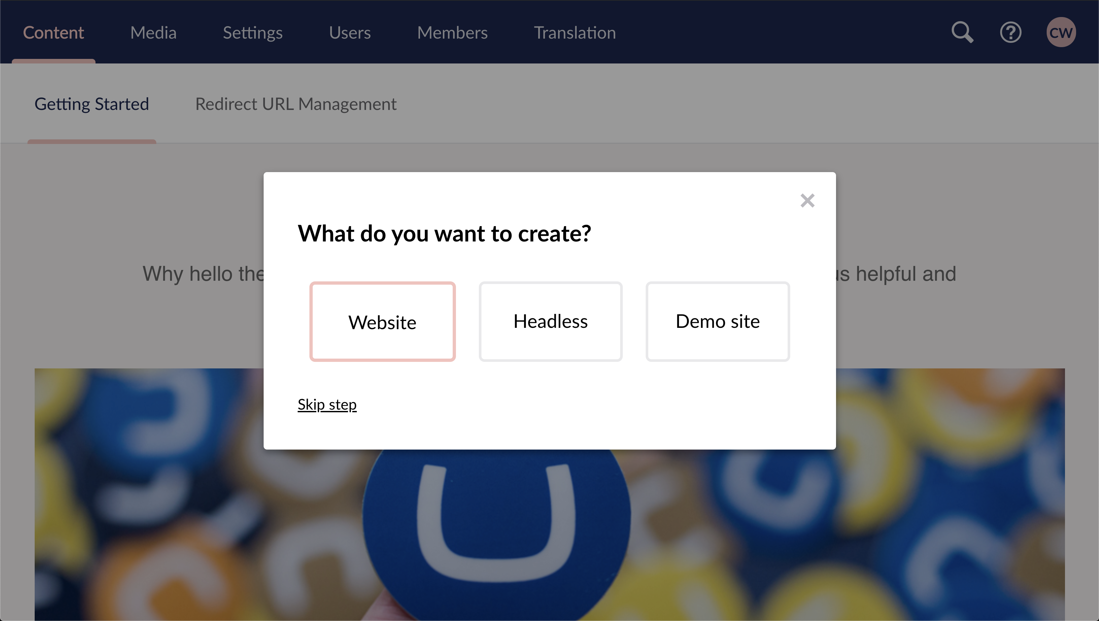1099x621 pixels.
Task: Choose the Headless option
Action: pyautogui.click(x=550, y=321)
